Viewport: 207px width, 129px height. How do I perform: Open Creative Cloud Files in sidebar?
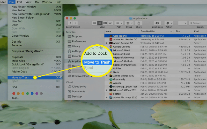81,76
